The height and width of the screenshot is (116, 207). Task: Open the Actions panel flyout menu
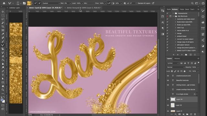tap(198, 9)
